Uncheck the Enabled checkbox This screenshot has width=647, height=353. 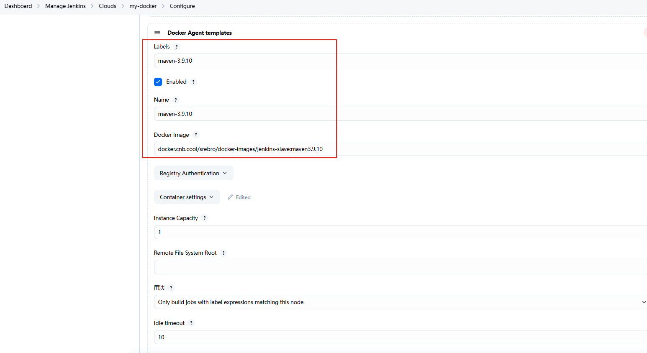click(x=158, y=82)
